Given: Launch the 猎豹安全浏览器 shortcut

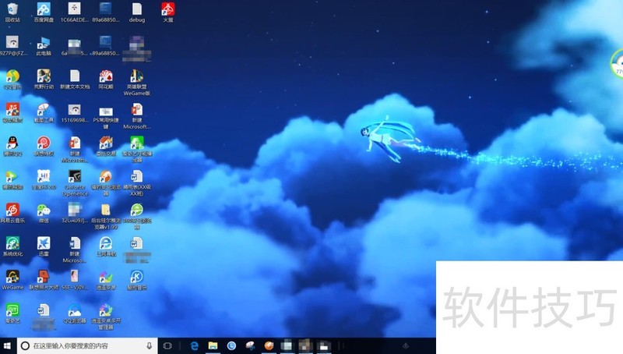Looking at the screenshot, I should pos(106,182).
